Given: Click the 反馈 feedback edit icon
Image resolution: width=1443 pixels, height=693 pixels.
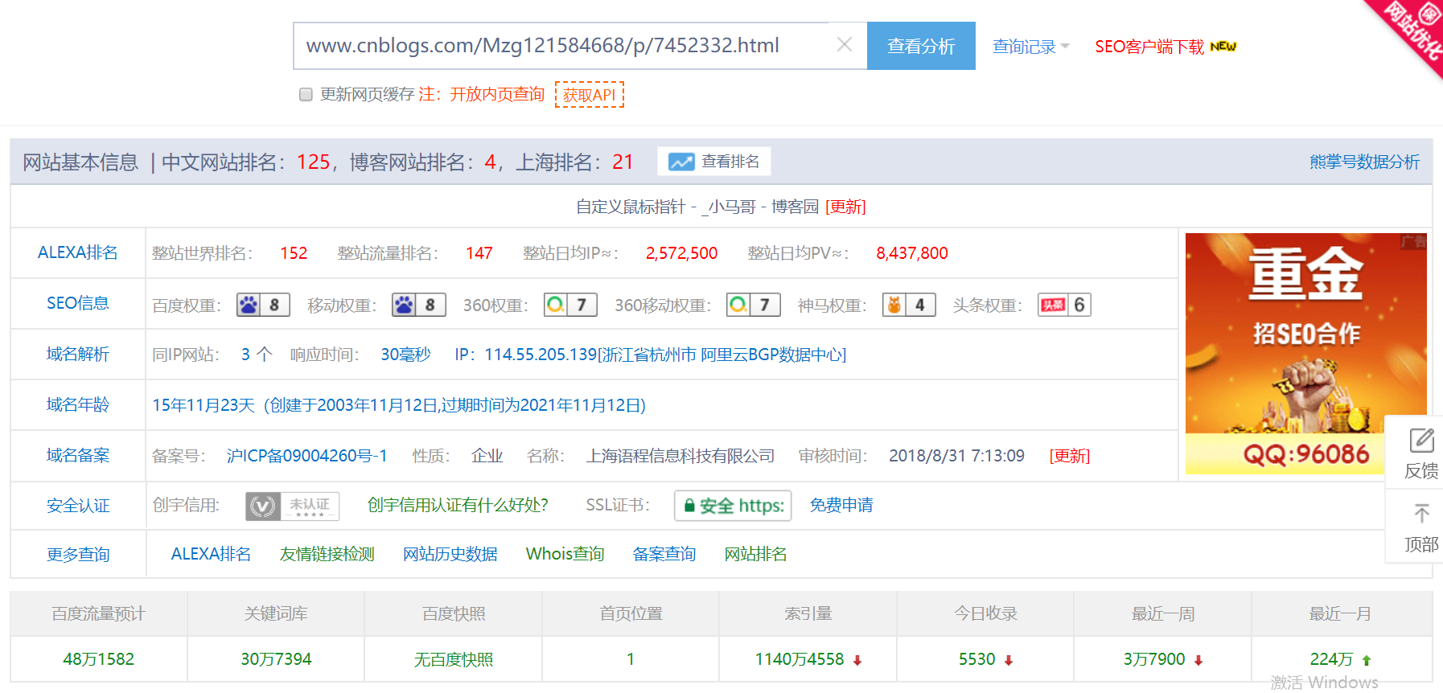Looking at the screenshot, I should pyautogui.click(x=1421, y=441).
